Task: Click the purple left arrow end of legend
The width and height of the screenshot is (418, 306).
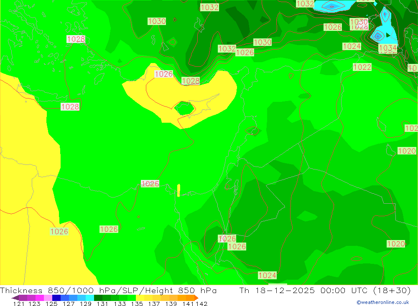Action: (x=15, y=298)
